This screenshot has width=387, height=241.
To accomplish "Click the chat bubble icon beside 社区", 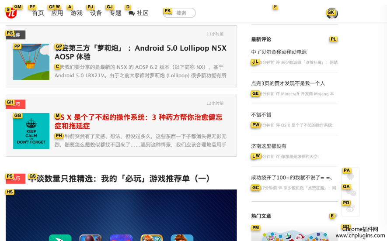I will tap(132, 13).
